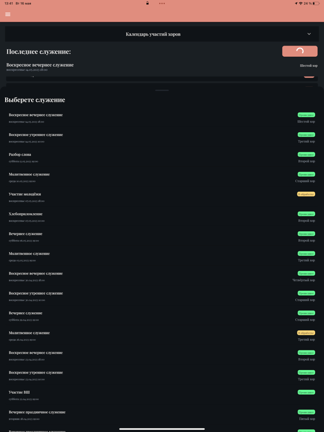Tap the date воскресенье 07.05.2023 18:00

(x=26, y=201)
